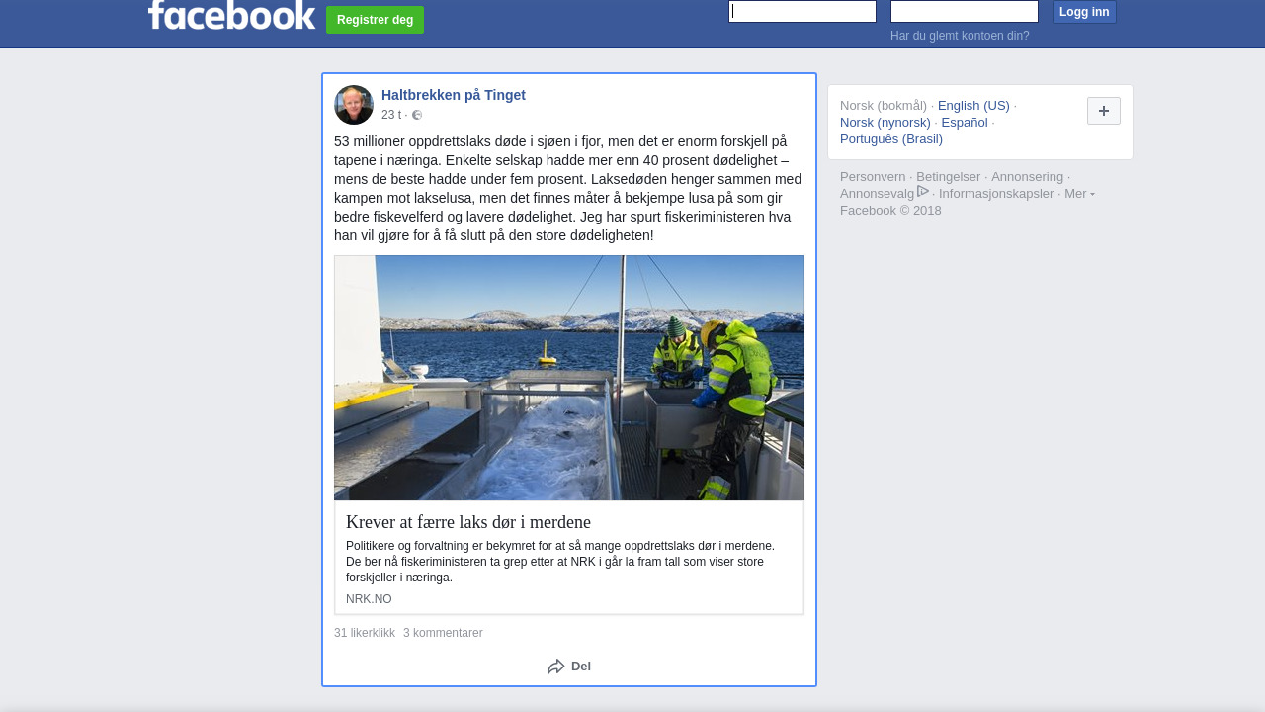The image size is (1265, 712).
Task: Add a language with the plus button
Action: [1104, 111]
